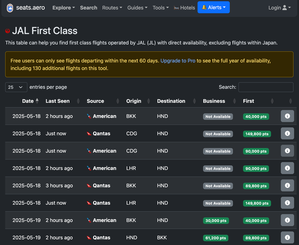Open info for American LHR to HND row
This screenshot has width=299, height=245.
coord(287,168)
